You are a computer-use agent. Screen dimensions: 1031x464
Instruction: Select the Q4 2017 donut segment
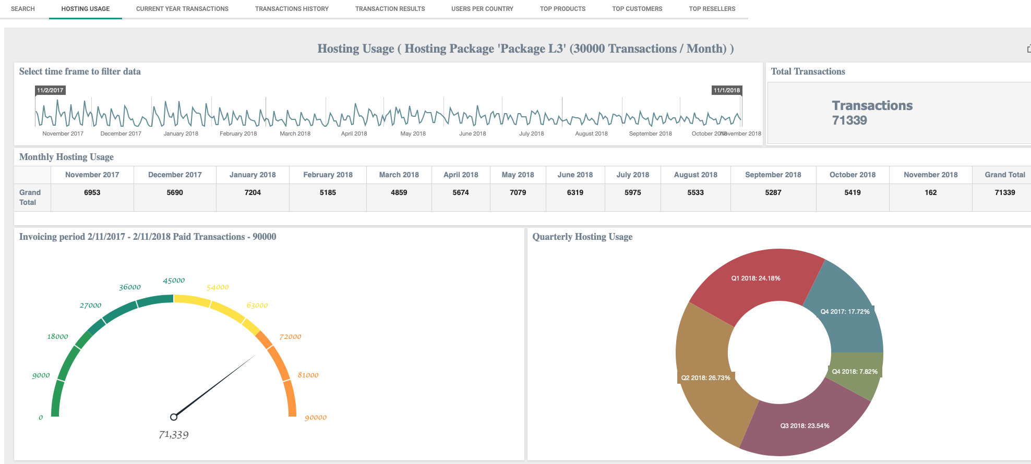[845, 313]
